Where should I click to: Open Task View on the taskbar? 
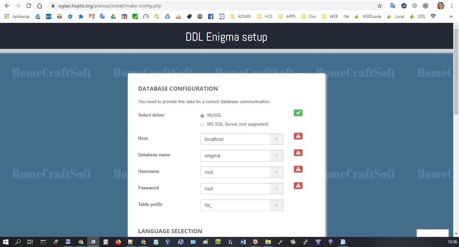pyautogui.click(x=30, y=242)
